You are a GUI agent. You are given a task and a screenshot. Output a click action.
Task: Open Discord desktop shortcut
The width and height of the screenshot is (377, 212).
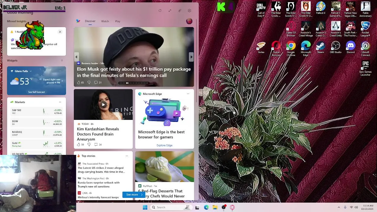(350, 48)
